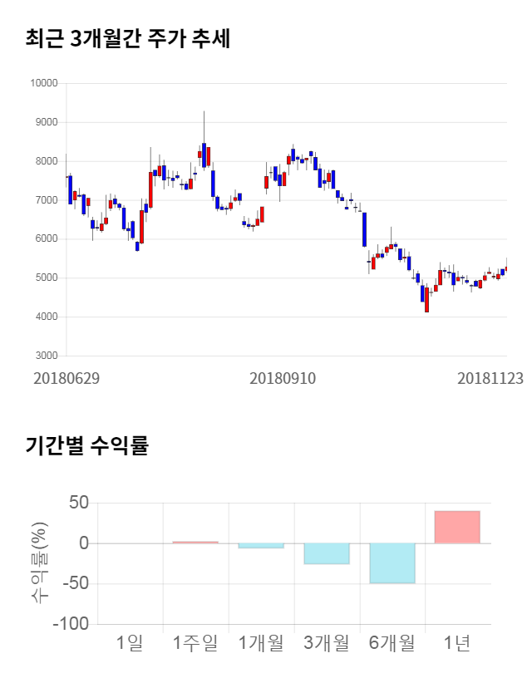Click the 10000 price axis label
This screenshot has width=532, height=673.
[42, 83]
